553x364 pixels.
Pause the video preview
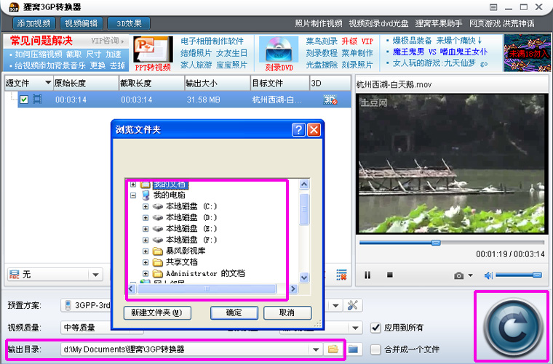[367, 275]
